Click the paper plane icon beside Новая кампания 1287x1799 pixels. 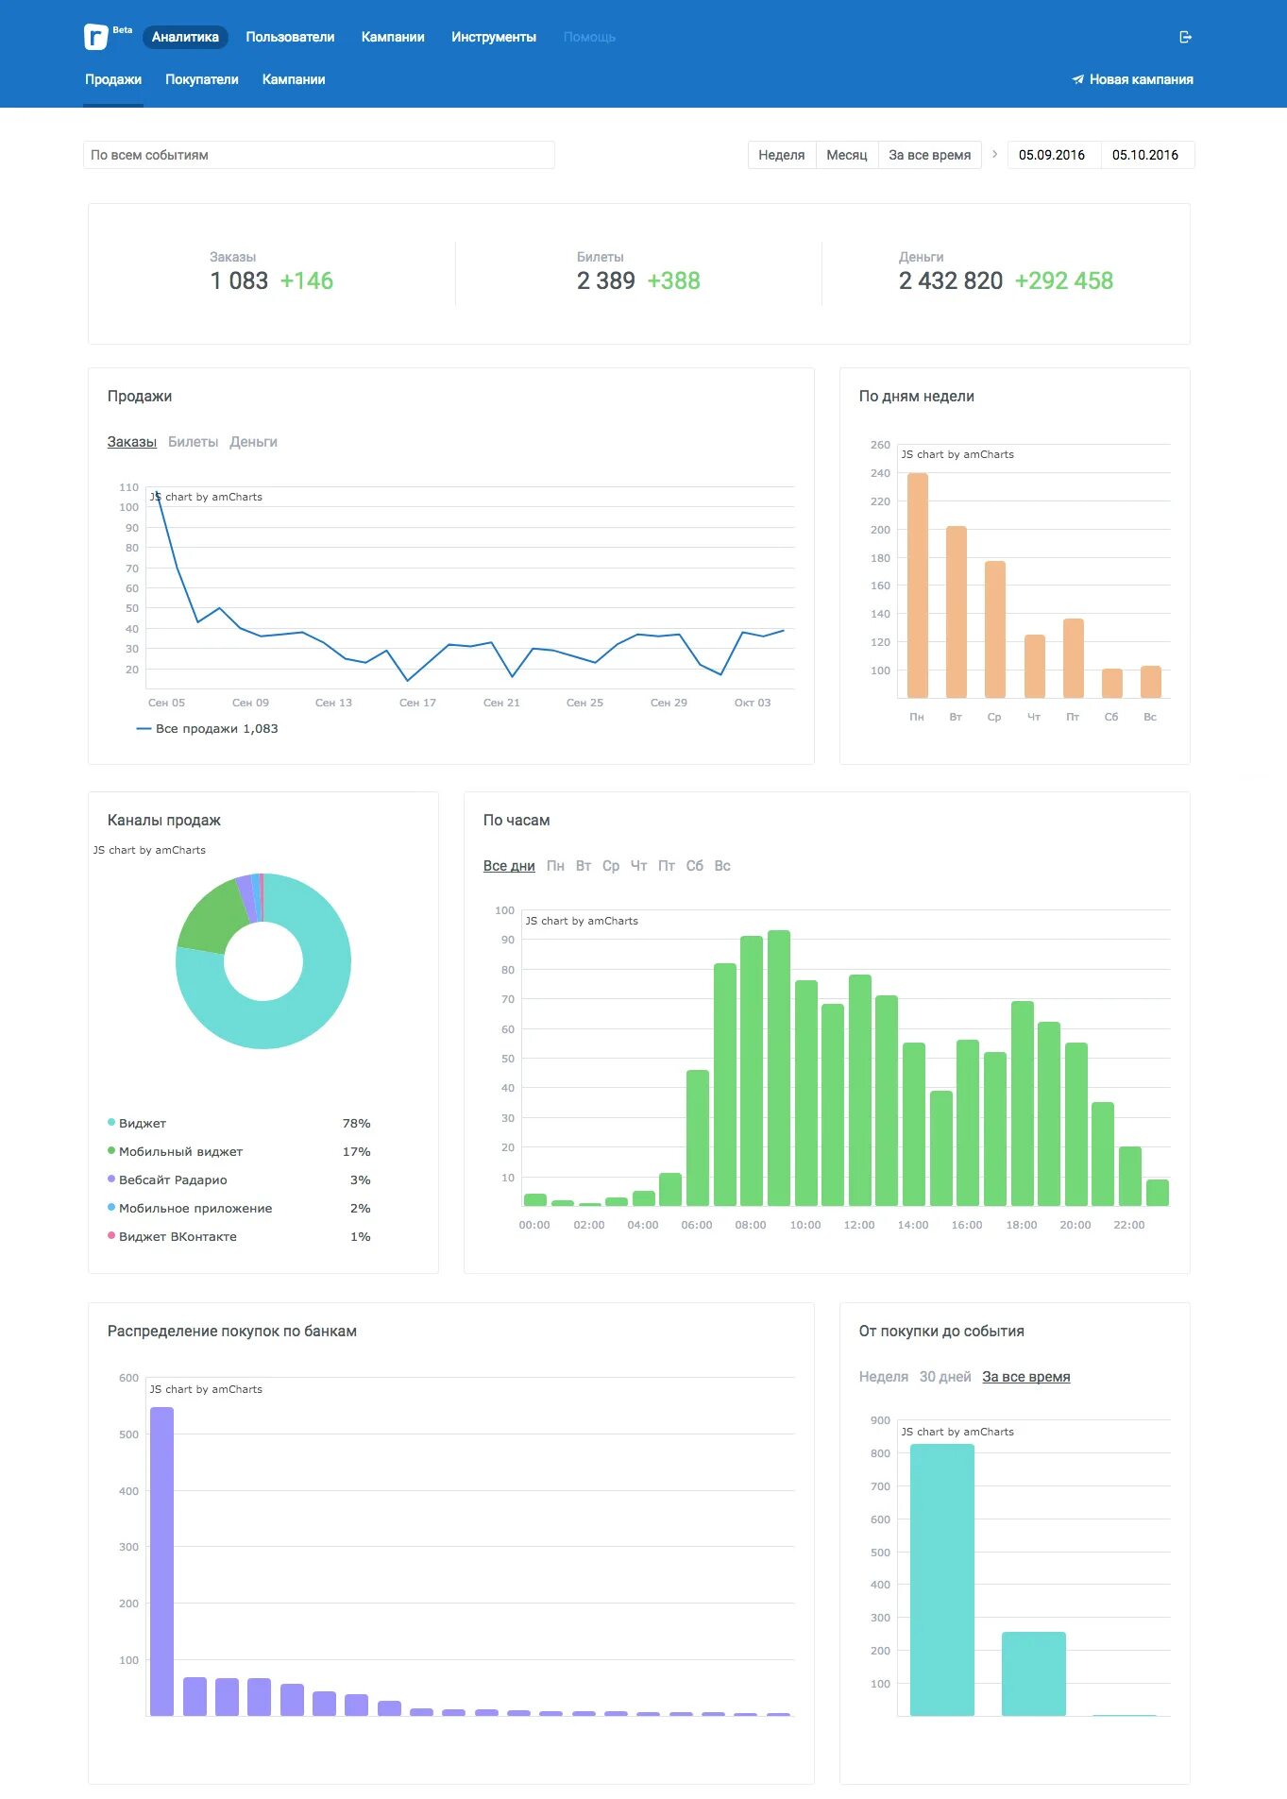pyautogui.click(x=1077, y=79)
